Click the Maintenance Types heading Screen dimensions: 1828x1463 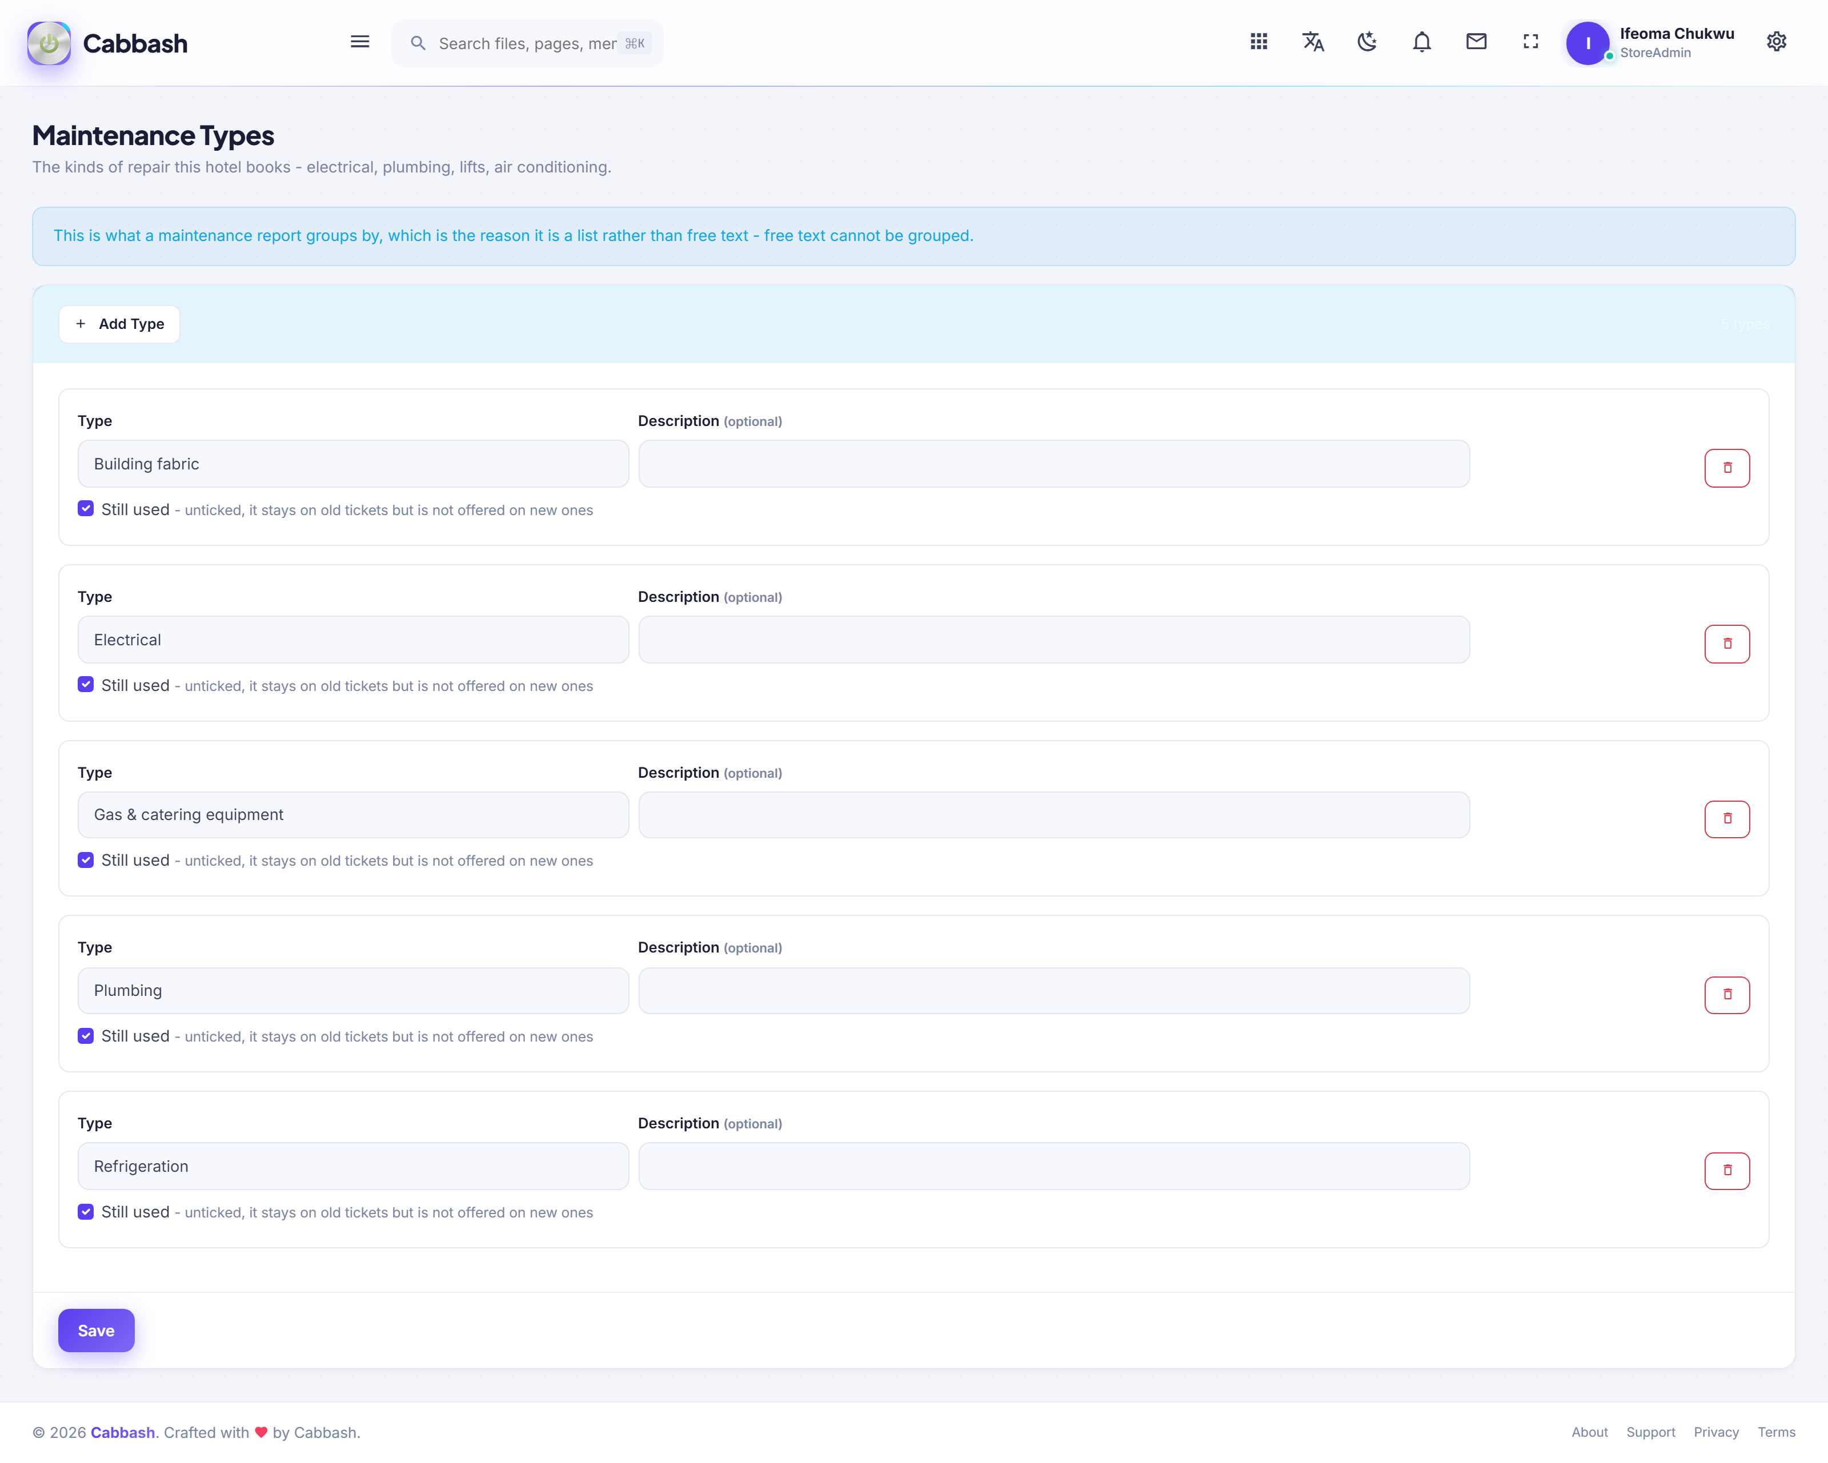(154, 135)
